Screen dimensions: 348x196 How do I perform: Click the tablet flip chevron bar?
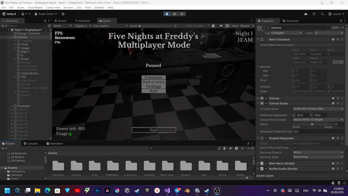pyautogui.click(x=154, y=130)
